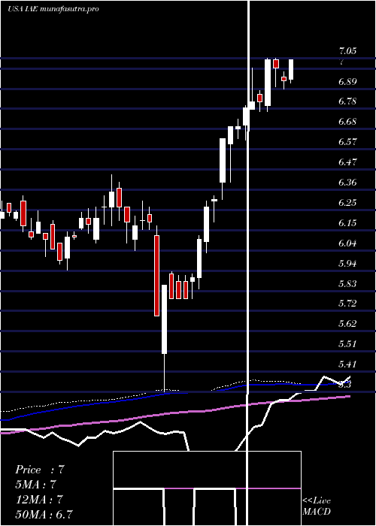Select the 6.36 price axis label
376x526 pixels.
347,183
